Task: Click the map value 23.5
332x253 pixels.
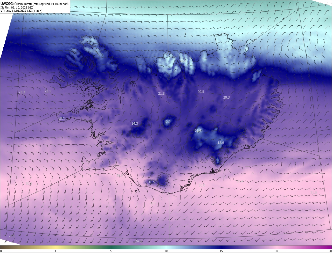Action: (x=12, y=236)
